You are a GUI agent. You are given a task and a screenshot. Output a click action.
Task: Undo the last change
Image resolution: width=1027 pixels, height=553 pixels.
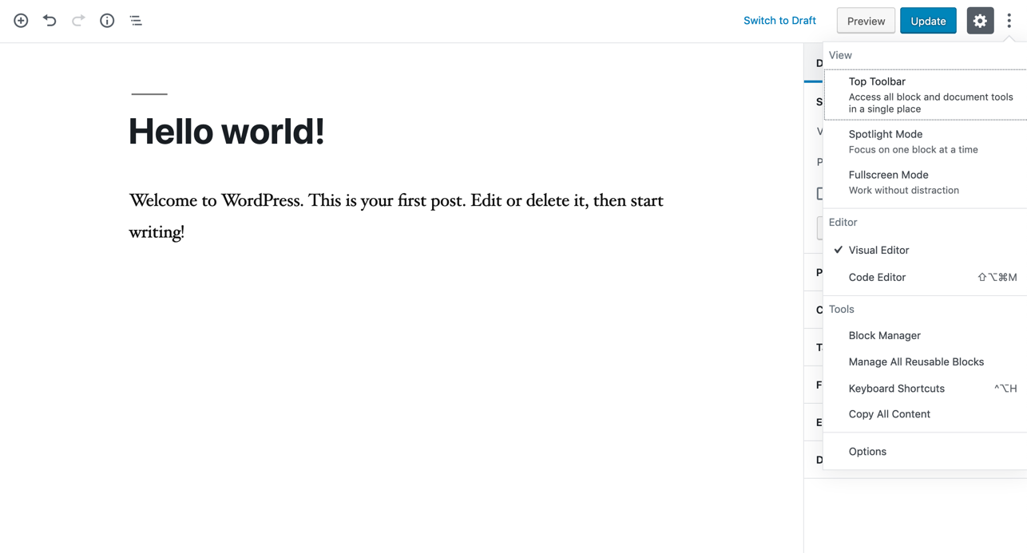(50, 21)
